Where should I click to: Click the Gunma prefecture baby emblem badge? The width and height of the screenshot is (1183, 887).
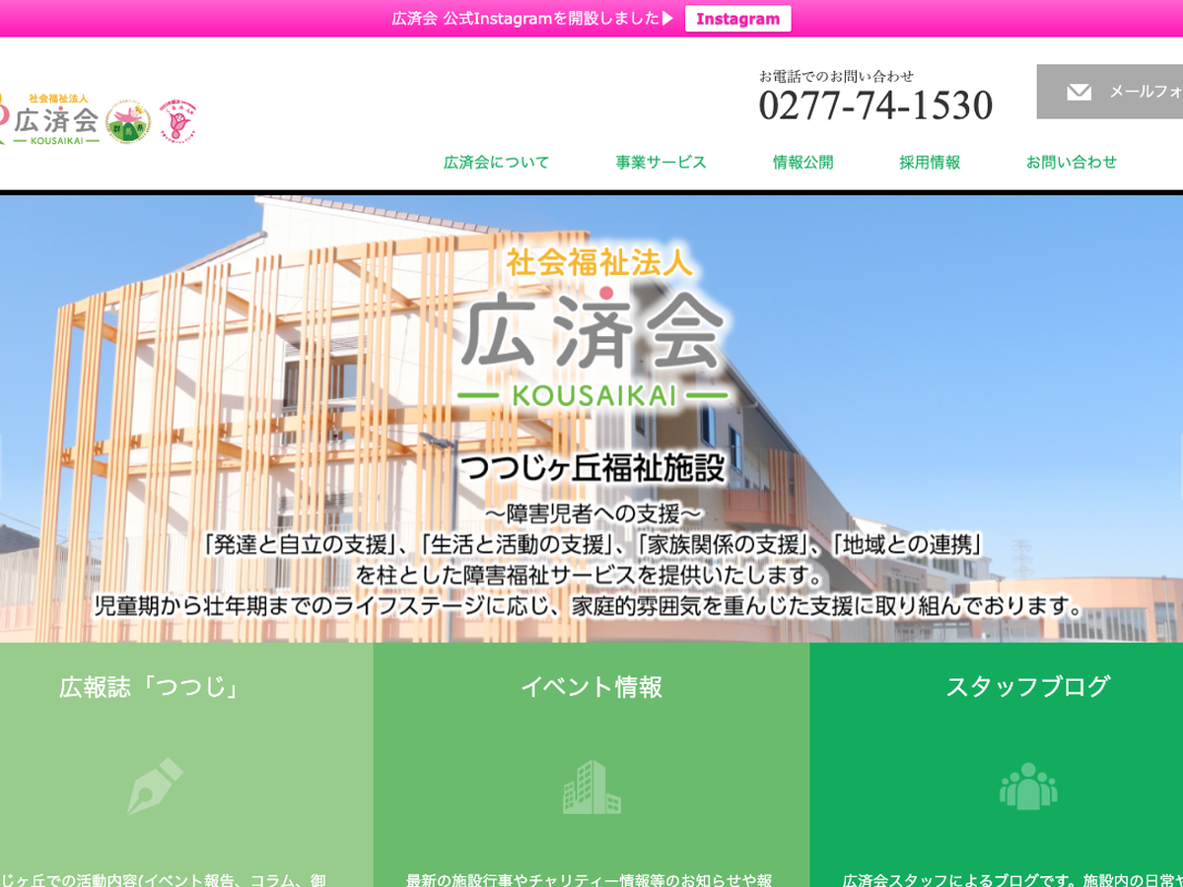click(x=128, y=122)
